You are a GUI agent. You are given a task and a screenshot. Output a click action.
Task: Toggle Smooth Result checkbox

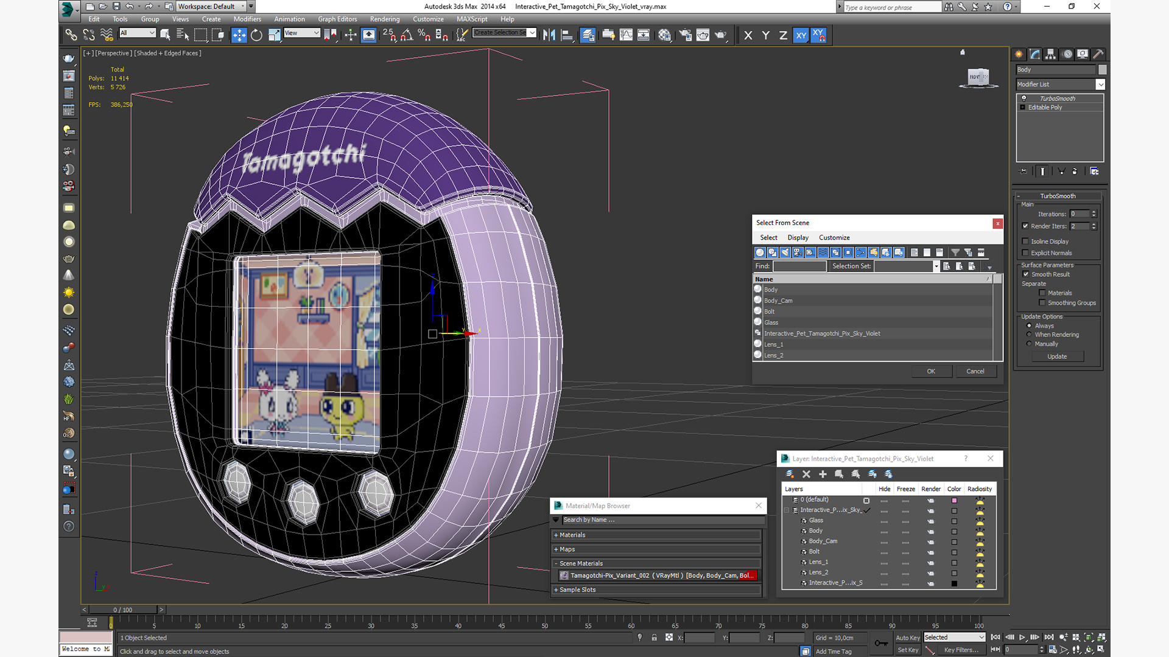click(1026, 274)
